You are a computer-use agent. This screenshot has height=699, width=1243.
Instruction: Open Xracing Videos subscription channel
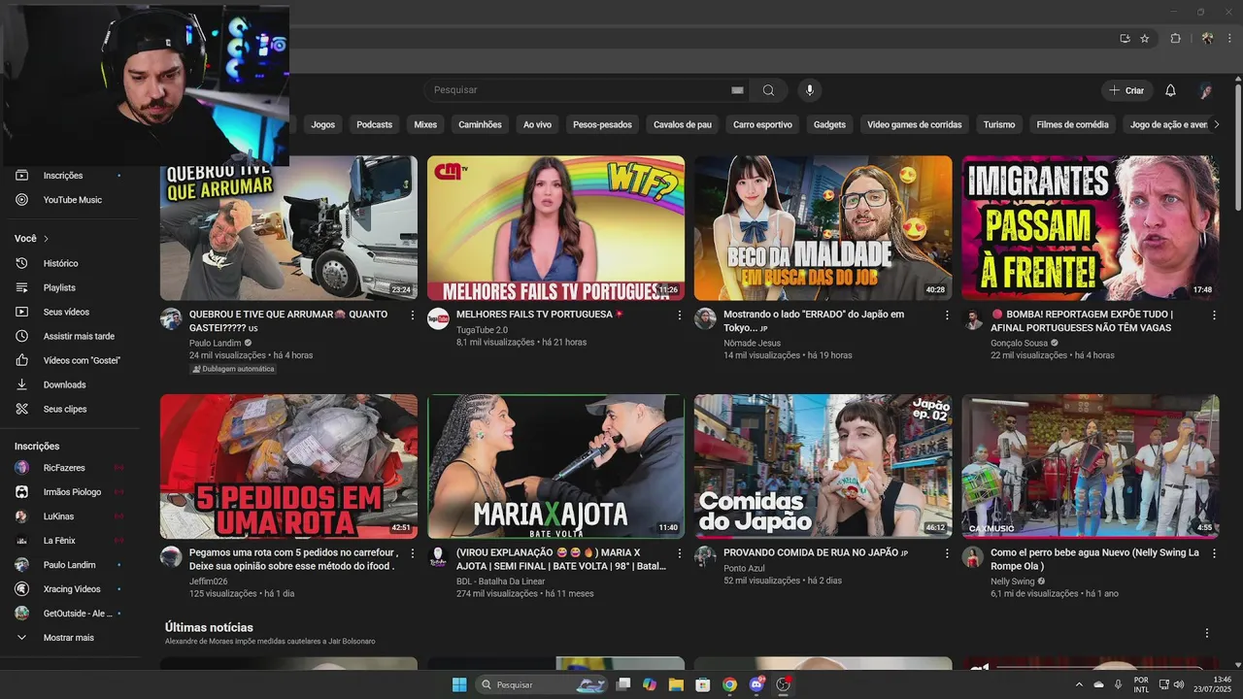(x=70, y=589)
